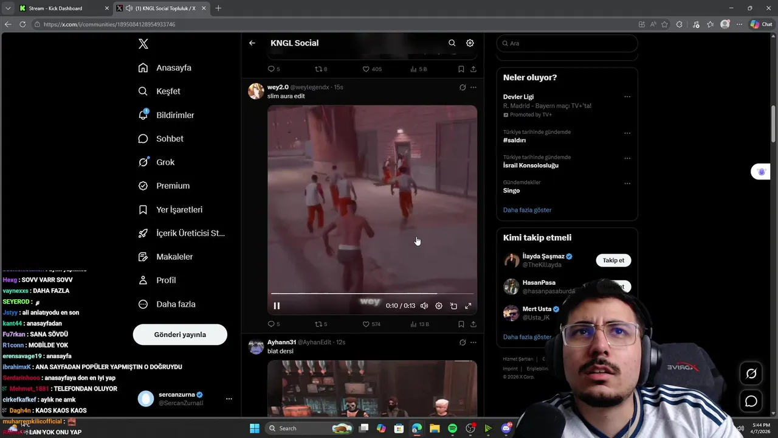
Task: Open more menu for Singo trend
Action: (627, 183)
